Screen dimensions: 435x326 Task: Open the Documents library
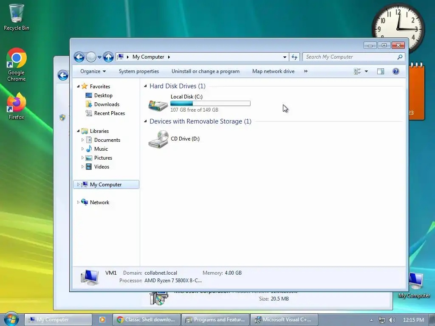(x=107, y=140)
